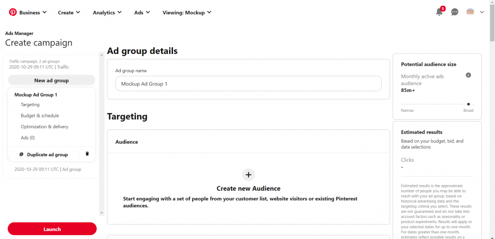Click the audience size Narrow-Broad slider dot

pyautogui.click(x=468, y=104)
